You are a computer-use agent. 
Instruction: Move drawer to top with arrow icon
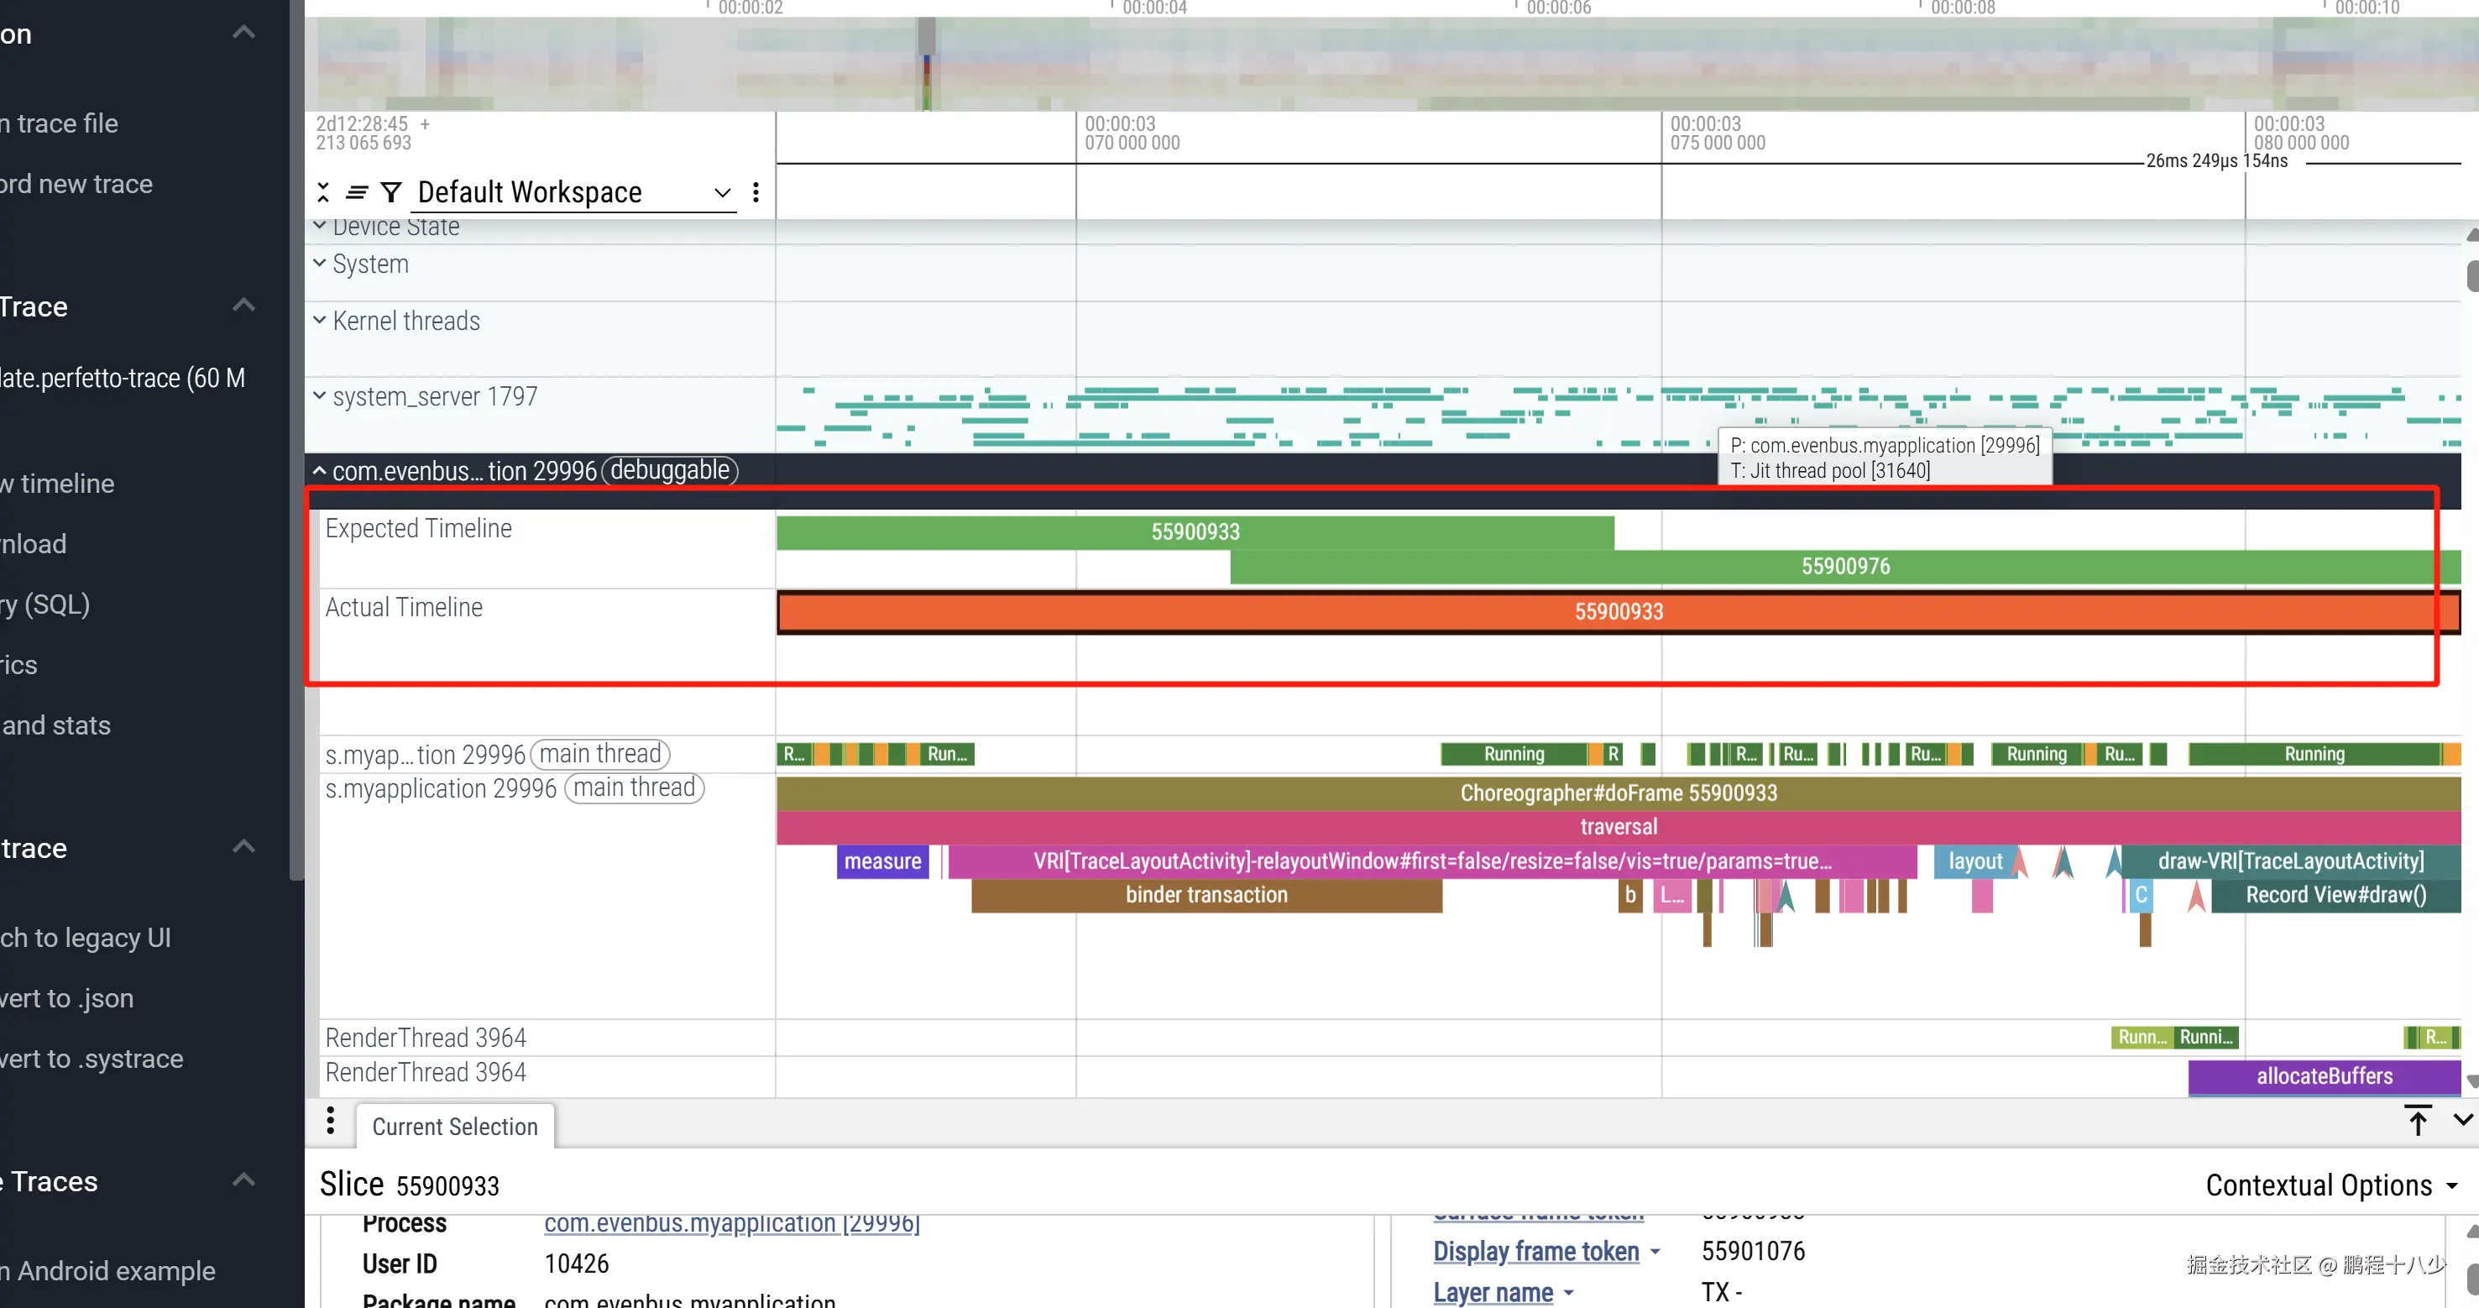pyautogui.click(x=2418, y=1120)
